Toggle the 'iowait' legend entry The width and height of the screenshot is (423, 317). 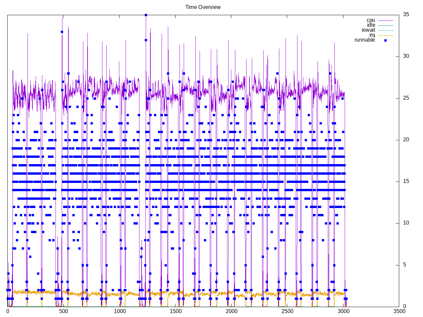tap(368, 30)
